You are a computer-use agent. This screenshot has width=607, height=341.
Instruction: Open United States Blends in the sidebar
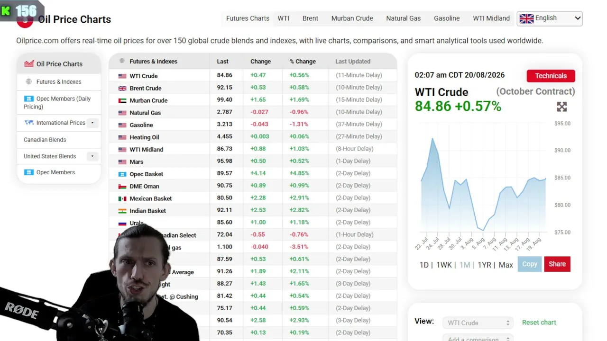pyautogui.click(x=50, y=156)
